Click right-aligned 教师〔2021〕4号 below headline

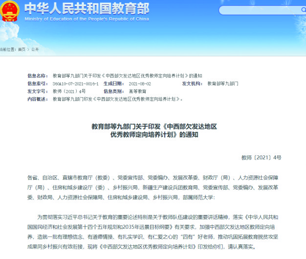(x=262, y=157)
